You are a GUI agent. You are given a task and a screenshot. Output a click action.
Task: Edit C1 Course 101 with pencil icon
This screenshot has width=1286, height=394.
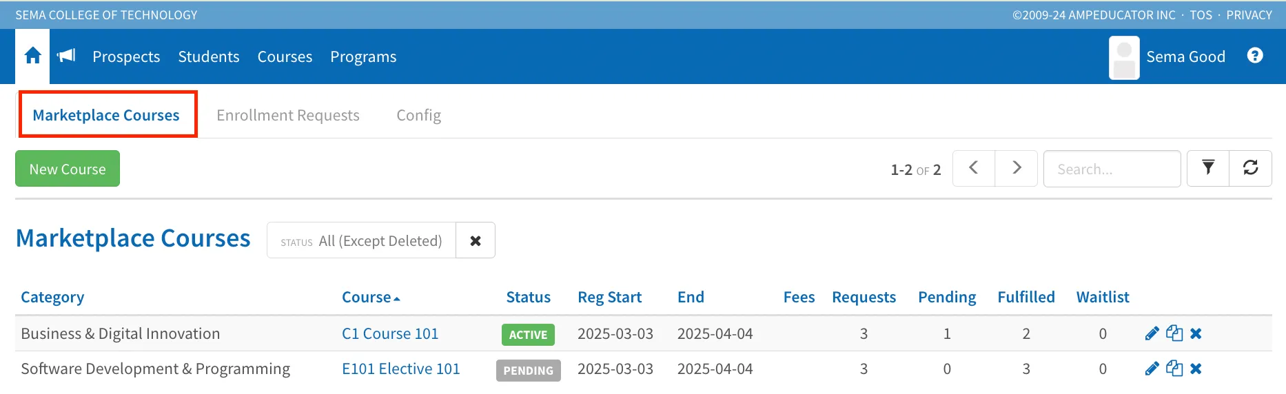[x=1152, y=333]
